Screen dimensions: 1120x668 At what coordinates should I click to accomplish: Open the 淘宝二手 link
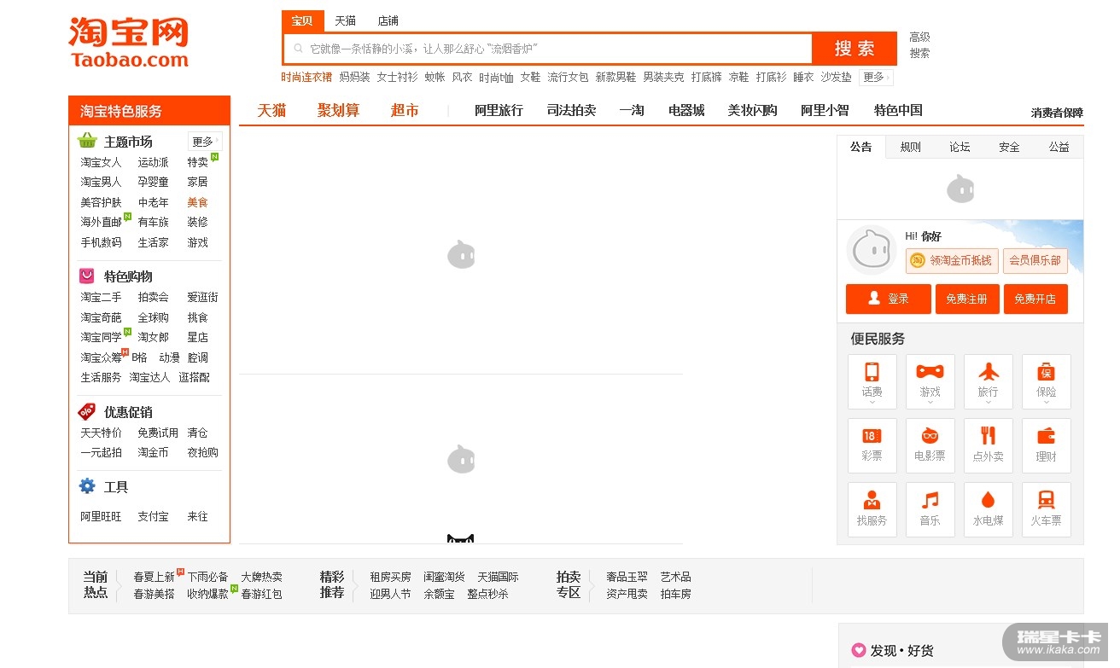[x=102, y=297]
